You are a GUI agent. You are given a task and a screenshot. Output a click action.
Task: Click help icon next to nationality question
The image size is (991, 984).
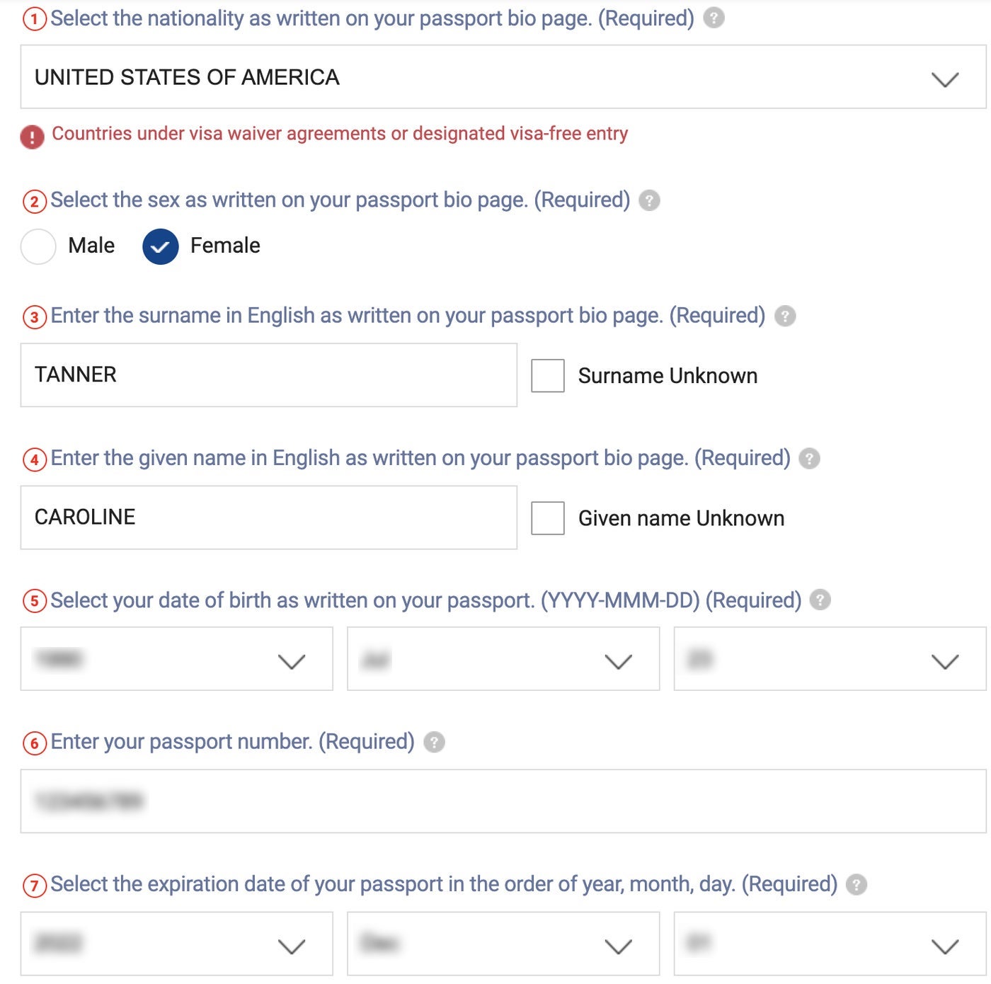714,18
